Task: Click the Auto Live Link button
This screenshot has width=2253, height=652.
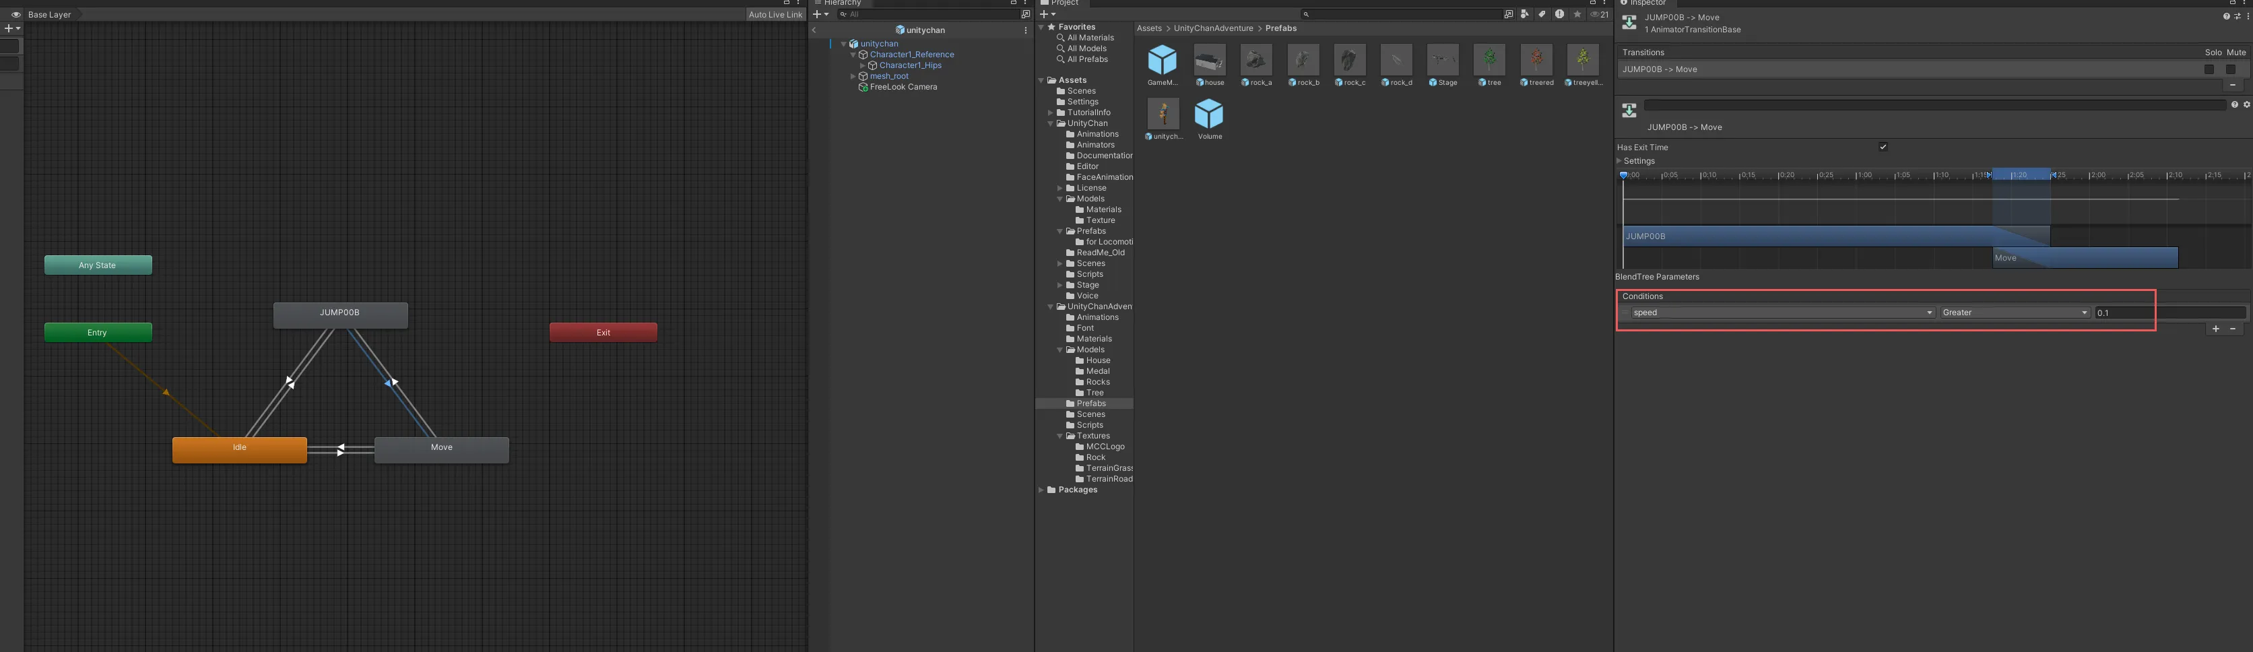Action: pos(775,15)
